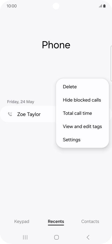Open Android recent apps navigation button
This screenshot has width=112, height=244.
click(x=25, y=237)
